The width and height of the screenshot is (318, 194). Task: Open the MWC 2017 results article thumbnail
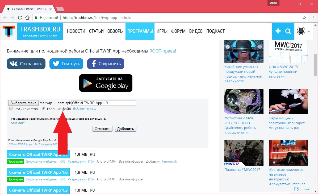click(x=288, y=51)
